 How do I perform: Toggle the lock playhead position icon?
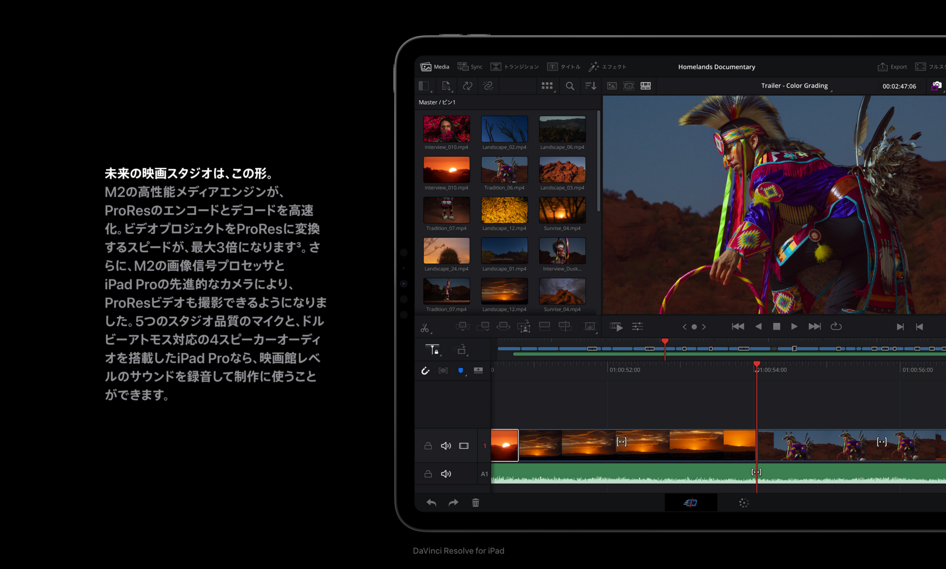click(x=432, y=349)
